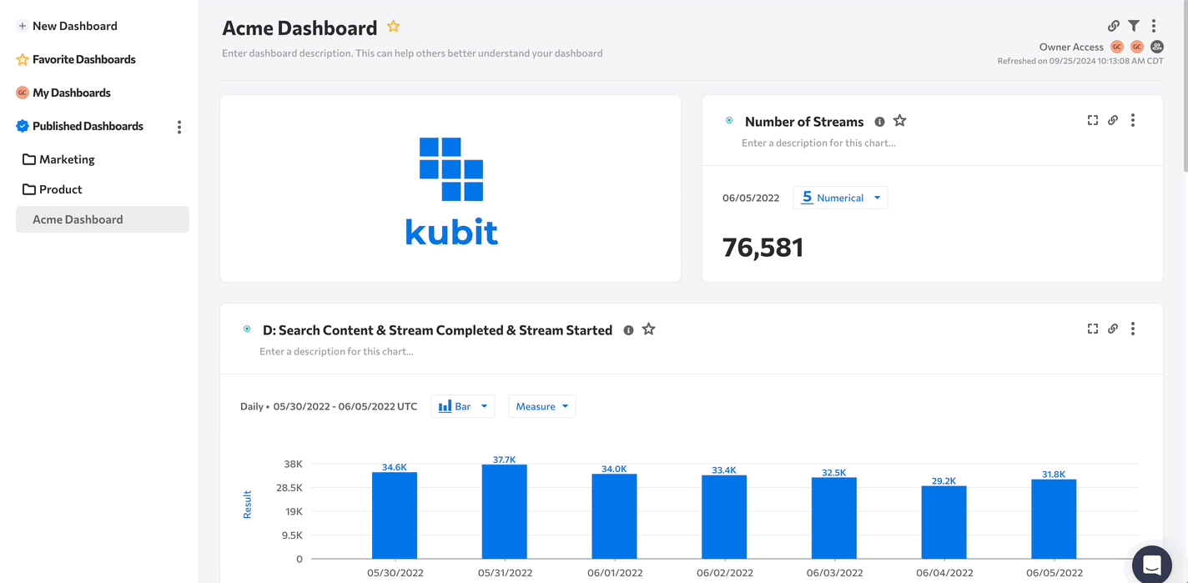Edit the Search Content chart description field
Image resolution: width=1188 pixels, height=583 pixels.
[x=336, y=351]
